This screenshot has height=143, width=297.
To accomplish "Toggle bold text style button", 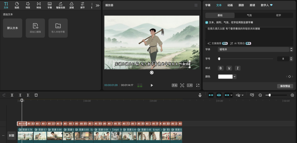I will pyautogui.click(x=221, y=68).
